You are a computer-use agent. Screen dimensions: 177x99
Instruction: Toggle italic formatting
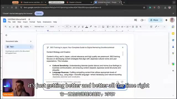(79, 27)
